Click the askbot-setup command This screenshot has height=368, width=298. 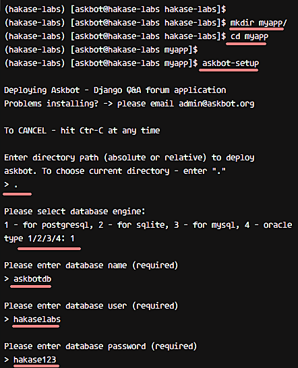(x=231, y=63)
